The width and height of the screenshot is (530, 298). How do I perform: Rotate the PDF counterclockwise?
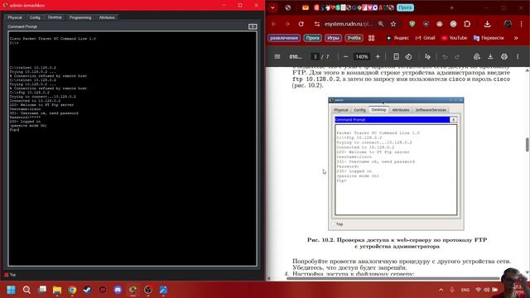408,57
